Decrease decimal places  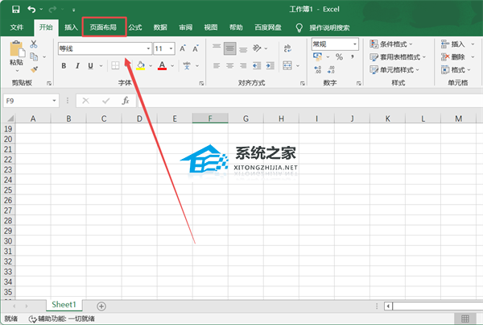[331, 69]
